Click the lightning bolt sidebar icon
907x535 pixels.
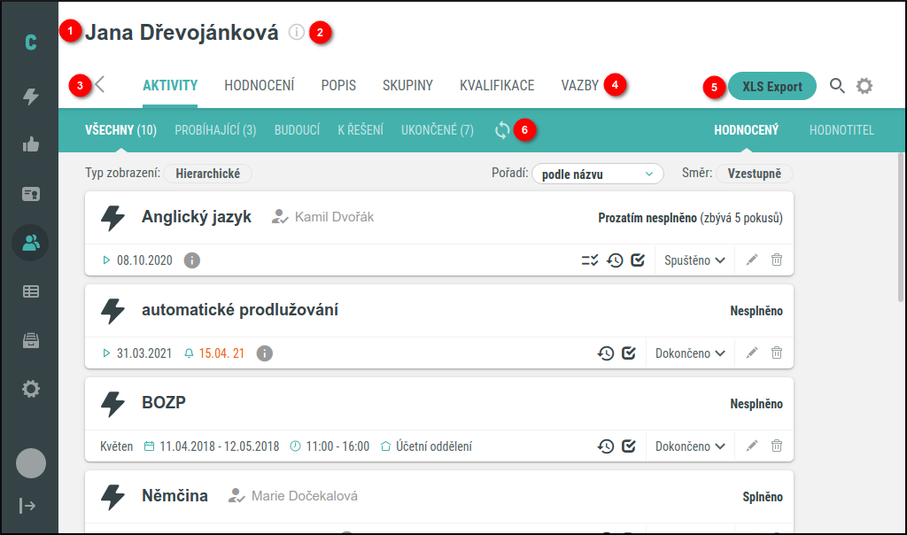point(31,97)
